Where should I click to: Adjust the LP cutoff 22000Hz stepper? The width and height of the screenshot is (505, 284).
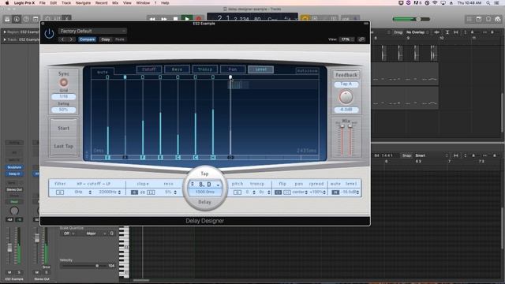coord(119,192)
